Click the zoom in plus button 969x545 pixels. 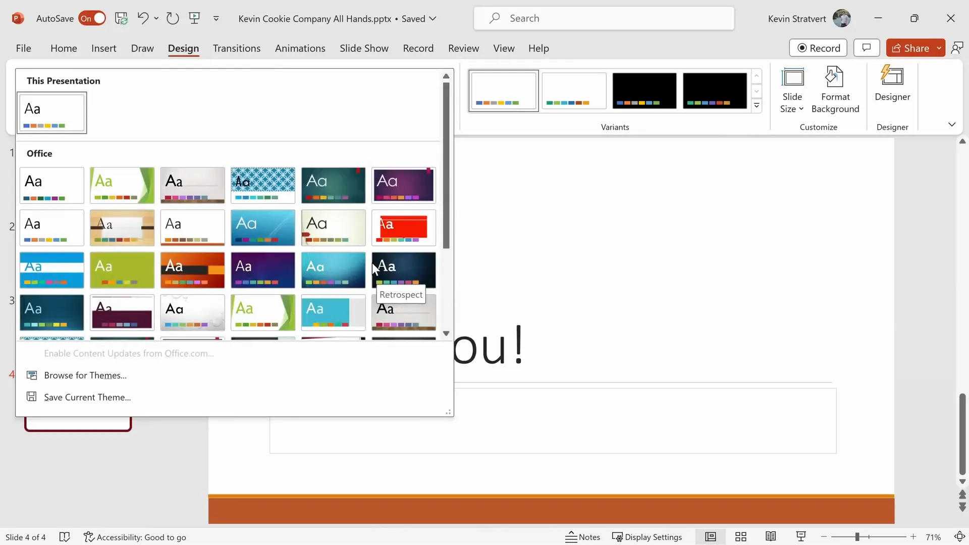pyautogui.click(x=913, y=537)
